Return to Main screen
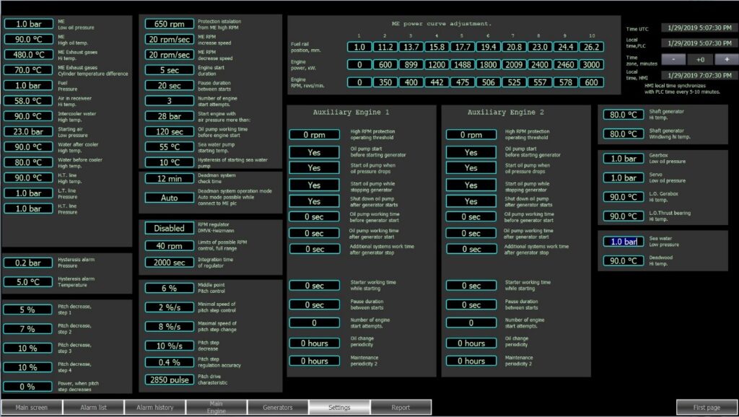The width and height of the screenshot is (739, 417). tap(32, 408)
